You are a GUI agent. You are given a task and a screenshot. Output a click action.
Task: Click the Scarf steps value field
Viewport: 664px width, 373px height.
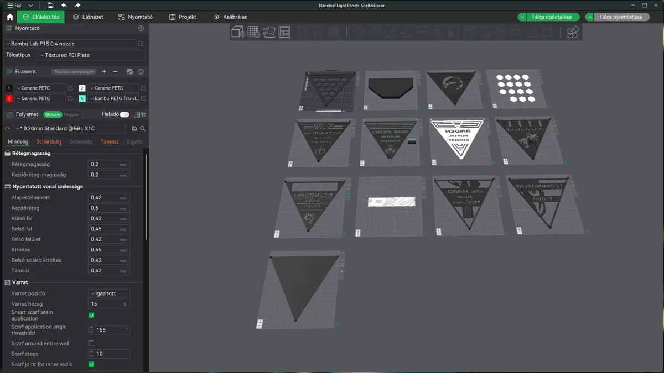pos(109,354)
